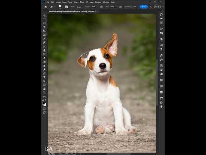Click the Flow value field
This screenshot has height=155, width=206.
pos(113,7)
